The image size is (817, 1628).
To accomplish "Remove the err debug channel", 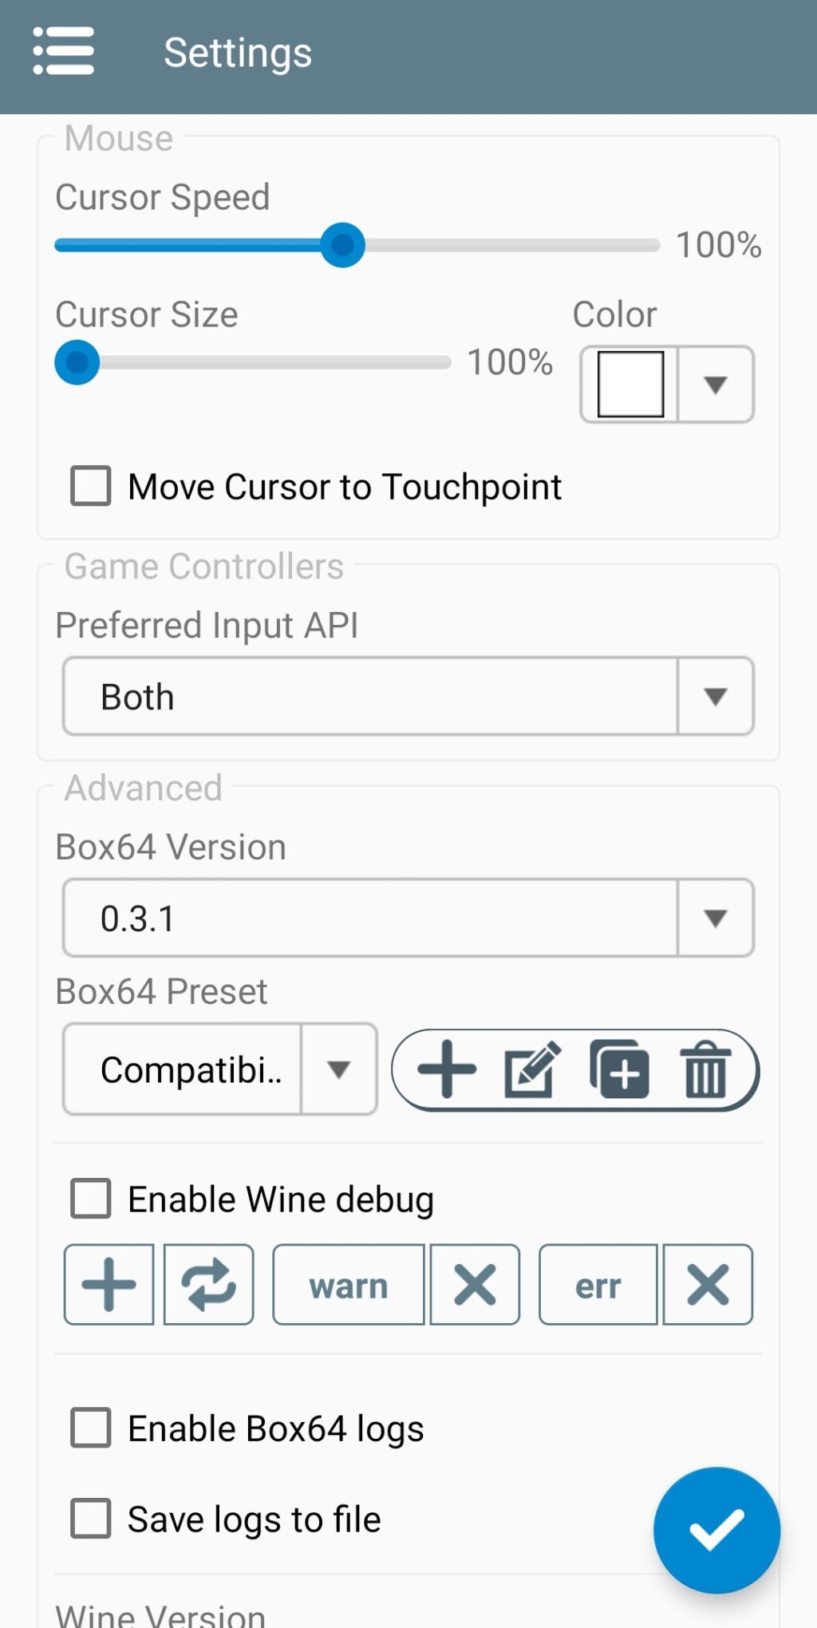I will 708,1285.
